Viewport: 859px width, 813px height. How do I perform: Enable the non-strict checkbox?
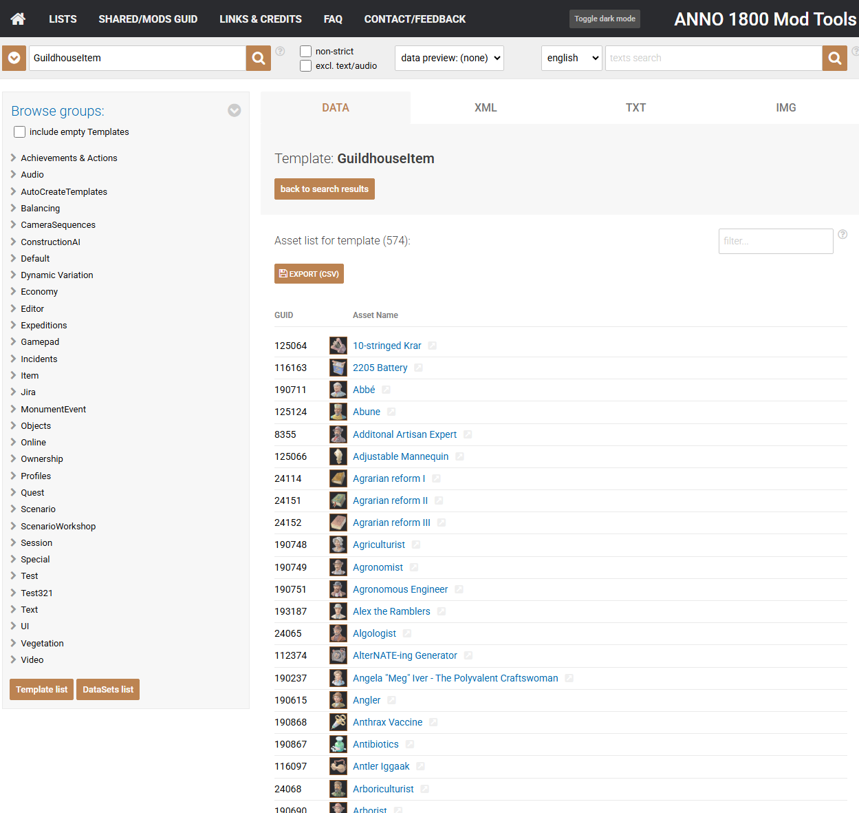coord(306,52)
